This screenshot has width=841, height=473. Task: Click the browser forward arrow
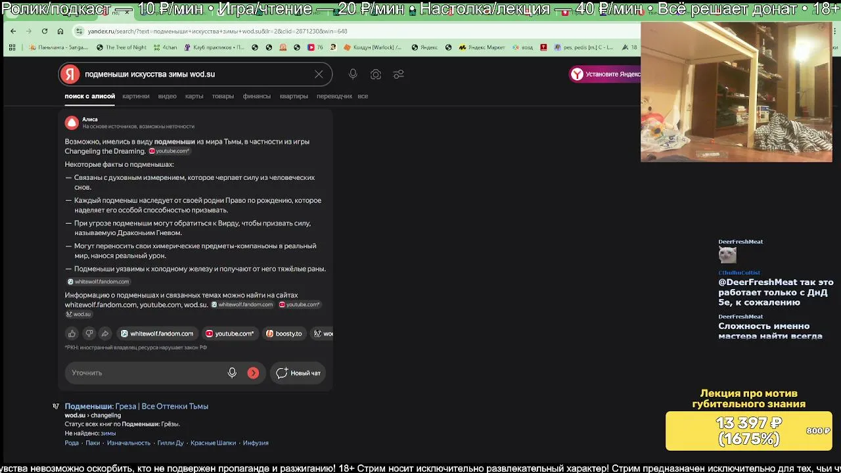click(x=28, y=31)
